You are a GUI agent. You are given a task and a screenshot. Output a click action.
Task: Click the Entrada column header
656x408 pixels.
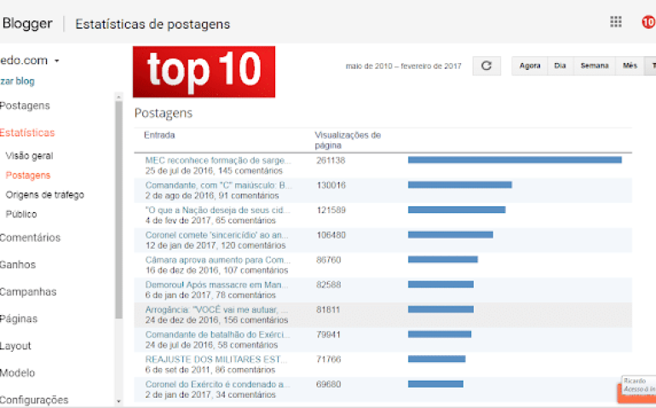click(159, 135)
